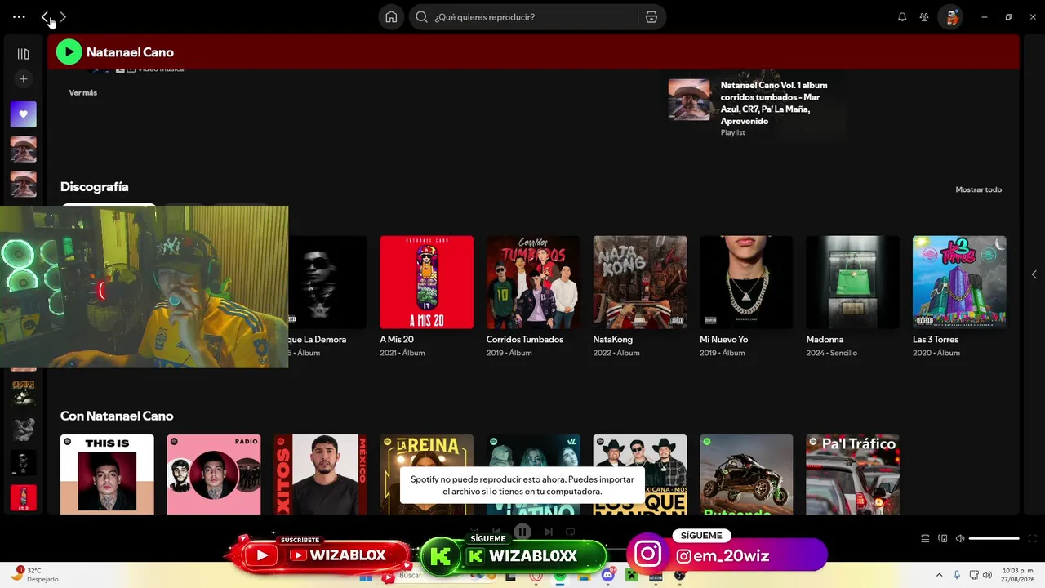Screen dimensions: 1045x588
Task: Open the Minecraft icon in the taskbar
Action: click(631, 576)
